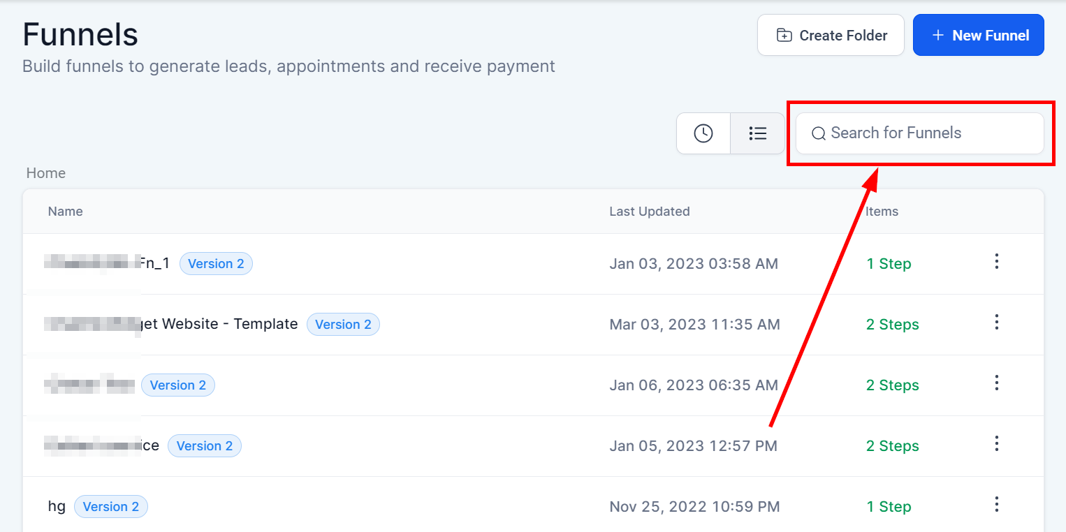Sort by the Last Updated column header
The height and width of the screenshot is (532, 1066).
click(x=650, y=212)
